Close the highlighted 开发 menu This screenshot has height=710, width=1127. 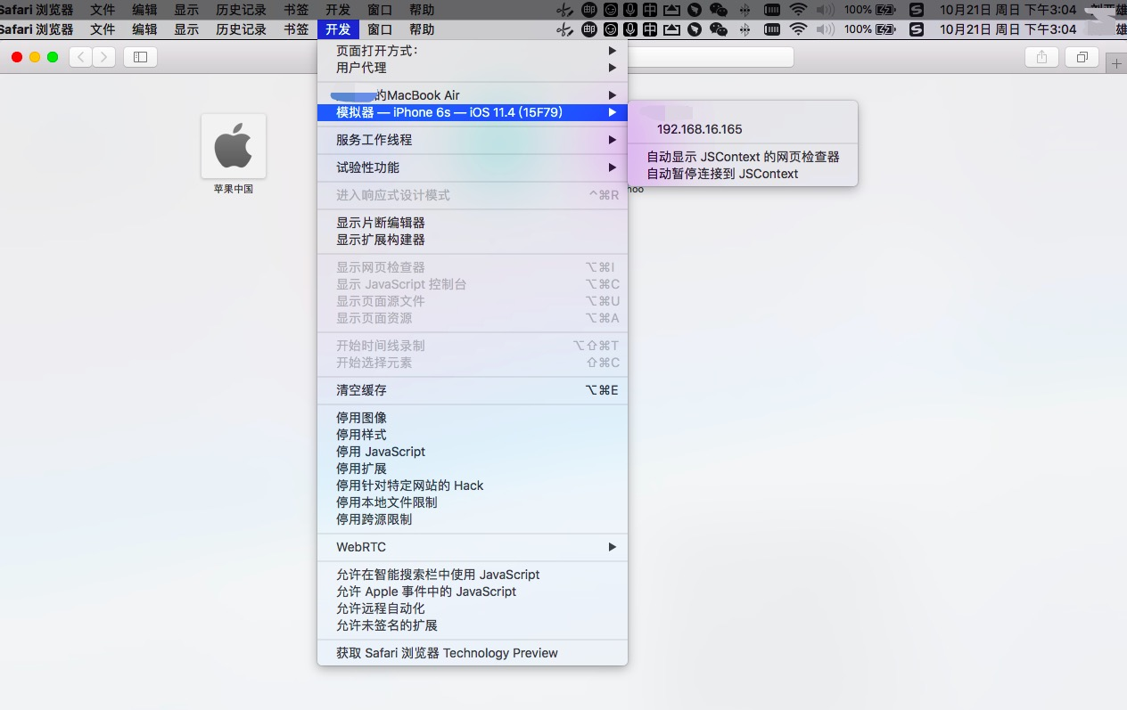(x=338, y=29)
